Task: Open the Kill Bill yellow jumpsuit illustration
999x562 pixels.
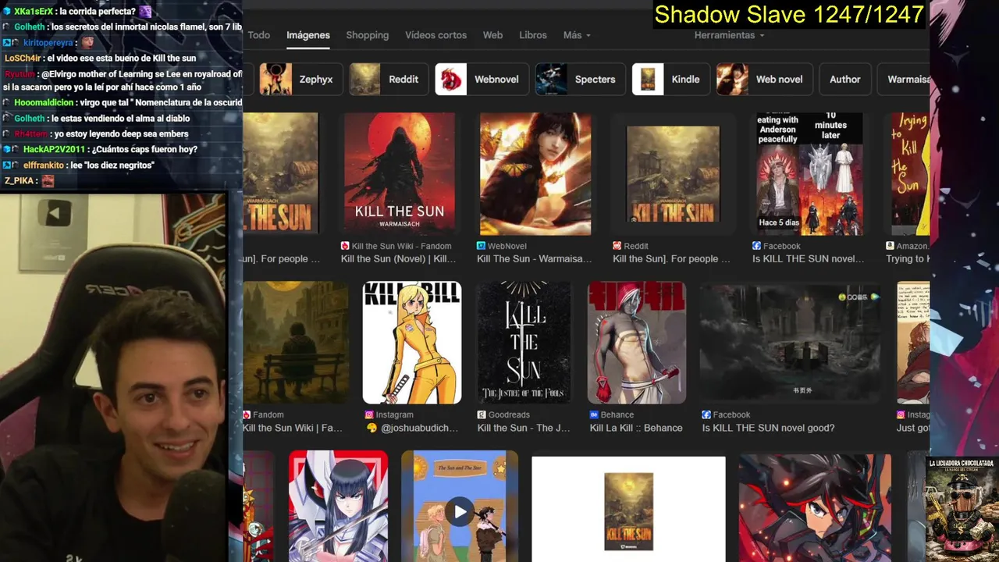Action: coord(412,343)
